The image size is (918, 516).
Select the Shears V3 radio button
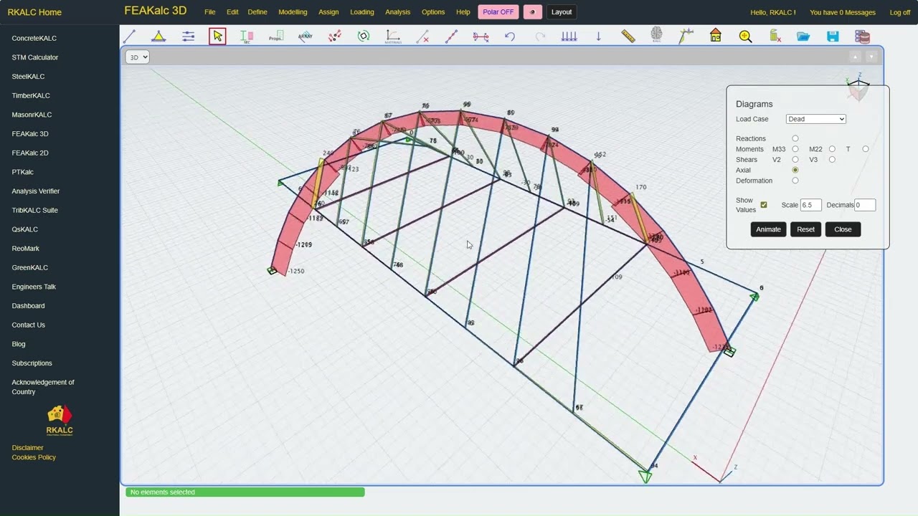[832, 159]
